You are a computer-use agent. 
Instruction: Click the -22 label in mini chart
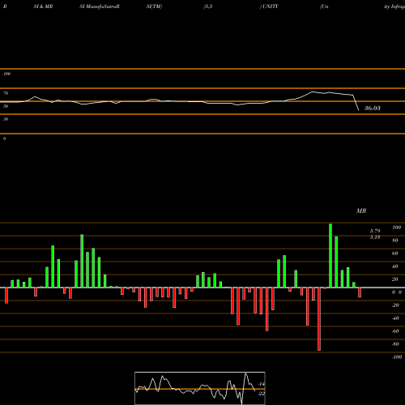(x=261, y=394)
